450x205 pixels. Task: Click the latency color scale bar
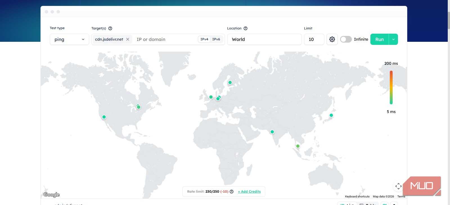(x=391, y=87)
